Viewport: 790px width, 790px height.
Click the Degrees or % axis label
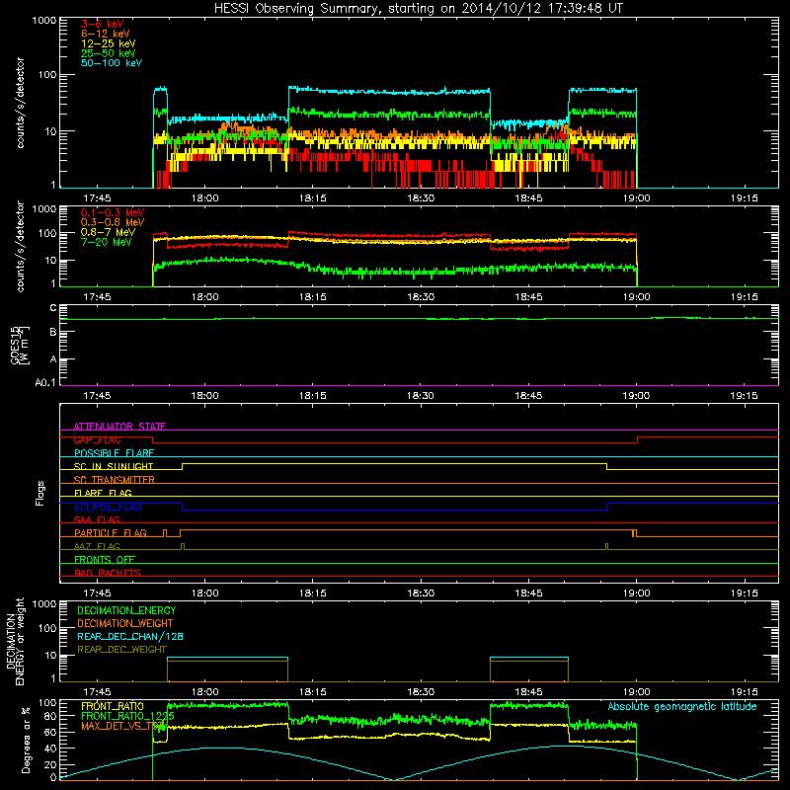pyautogui.click(x=26, y=740)
